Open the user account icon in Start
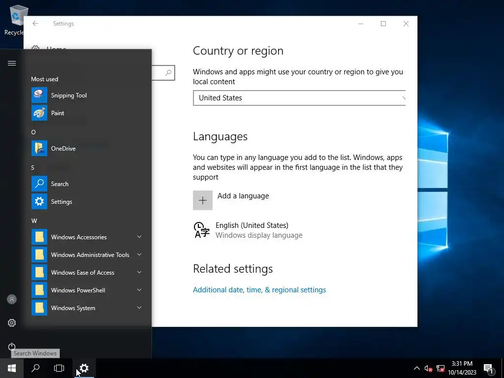Screen dimensions: 504x378 12,299
